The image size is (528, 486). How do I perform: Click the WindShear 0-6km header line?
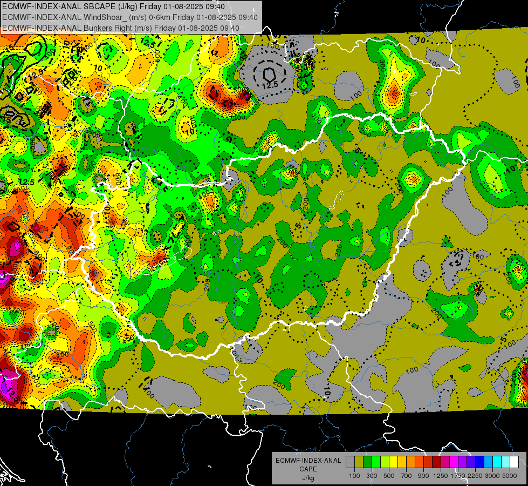(x=129, y=17)
